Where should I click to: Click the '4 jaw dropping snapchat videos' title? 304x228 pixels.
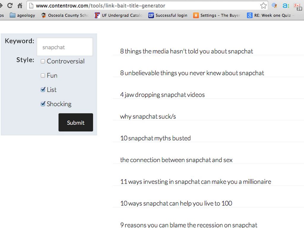tap(162, 95)
